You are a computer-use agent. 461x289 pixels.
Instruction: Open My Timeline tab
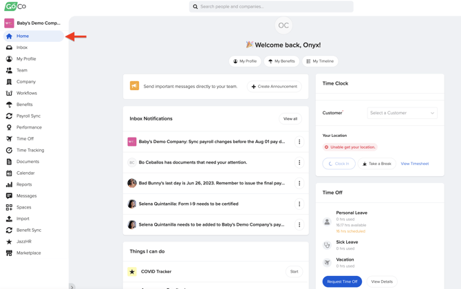click(320, 61)
